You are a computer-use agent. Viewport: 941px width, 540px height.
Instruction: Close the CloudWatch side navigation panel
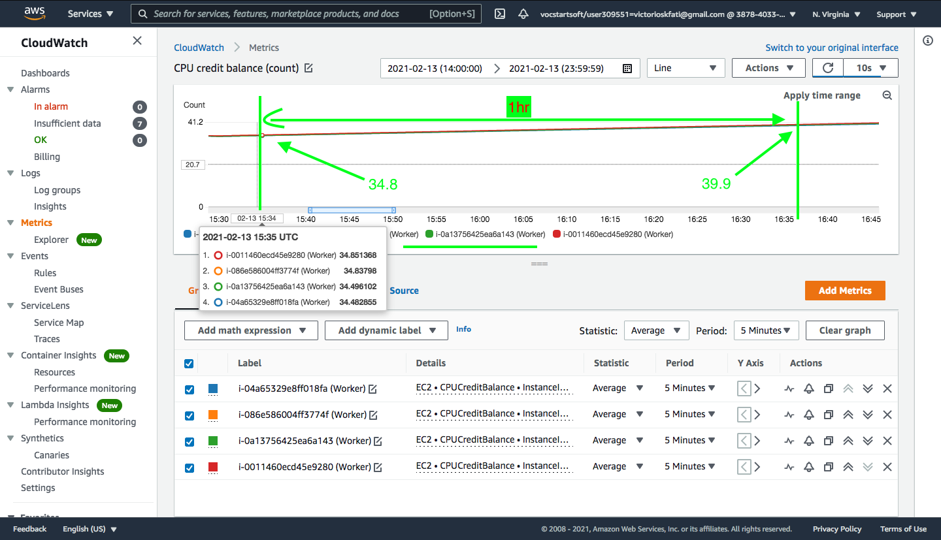(x=137, y=40)
